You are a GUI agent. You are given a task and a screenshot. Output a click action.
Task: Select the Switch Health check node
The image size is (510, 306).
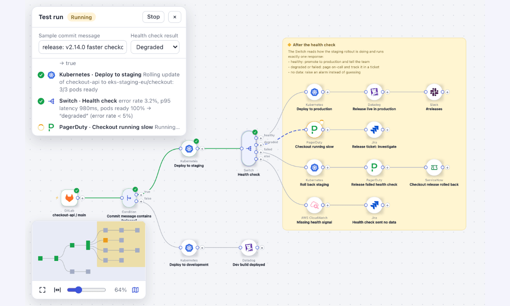coord(249,148)
